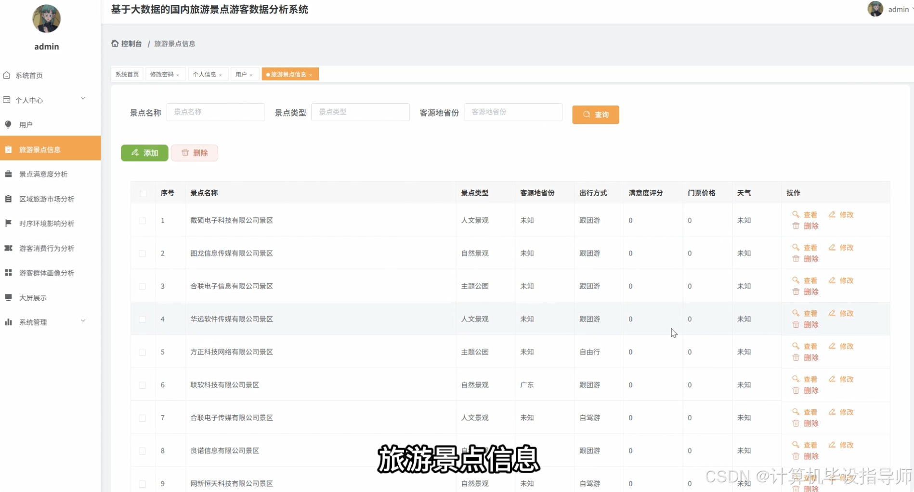Open 用户 section via its bulb icon

8,124
